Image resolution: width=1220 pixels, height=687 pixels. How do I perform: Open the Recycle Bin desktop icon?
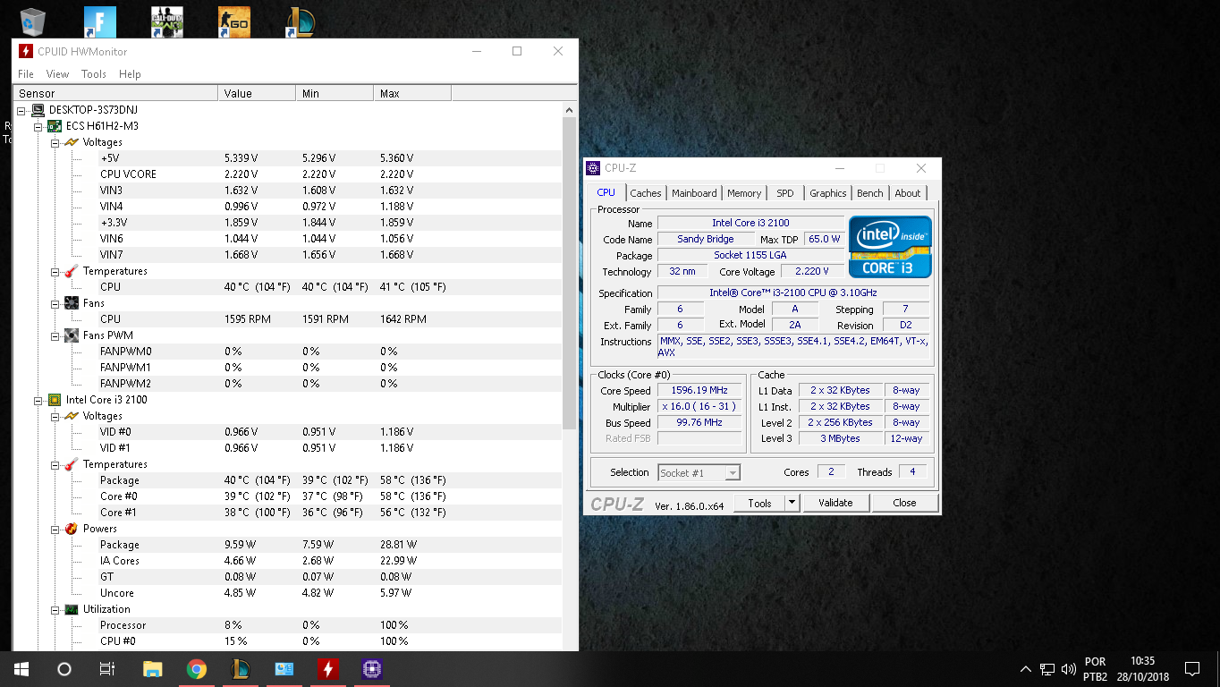click(x=33, y=21)
